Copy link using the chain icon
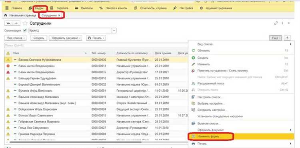Viewport: 300px width, 148px height. 276,23
